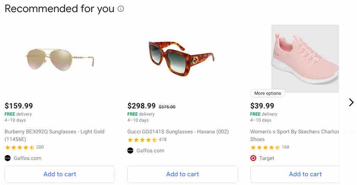Click the next arrow to show more recommendations
The image size is (357, 185).
tap(351, 102)
